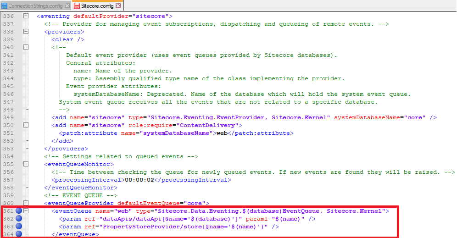Click the "<processingInterval>" opening tag
Screen dimensions: 457x238
click(x=88, y=180)
